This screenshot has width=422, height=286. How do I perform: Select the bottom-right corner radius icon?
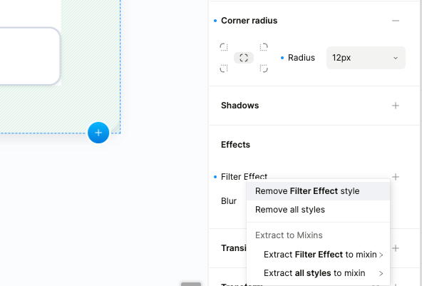[x=264, y=68]
